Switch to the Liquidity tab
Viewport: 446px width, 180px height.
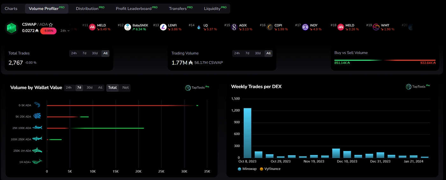coord(215,9)
